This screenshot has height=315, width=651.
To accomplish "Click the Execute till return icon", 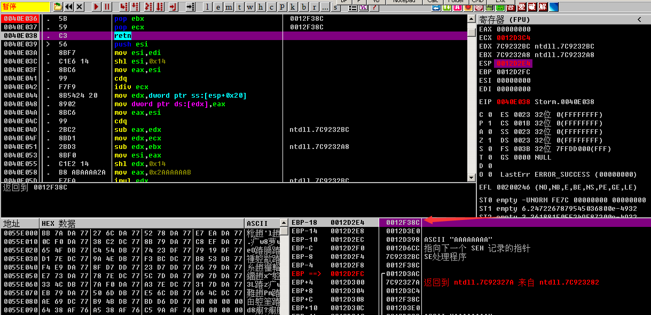I will (172, 7).
